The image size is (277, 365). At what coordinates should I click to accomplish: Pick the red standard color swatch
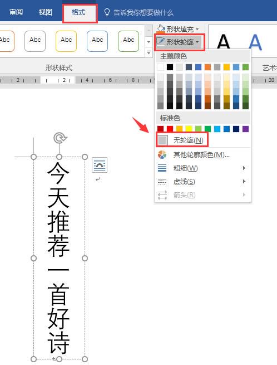tap(170, 129)
